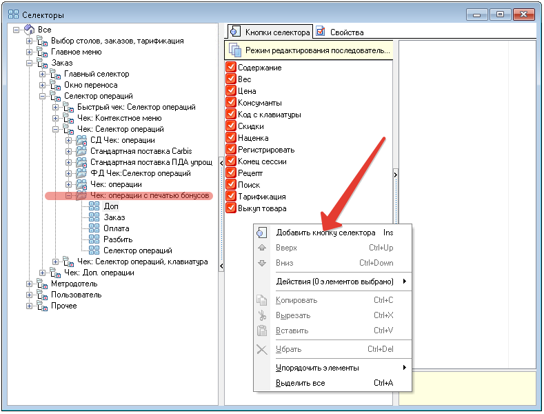Click the grid icon beside tree Заказ child
The image size is (544, 414).
[x=94, y=217]
